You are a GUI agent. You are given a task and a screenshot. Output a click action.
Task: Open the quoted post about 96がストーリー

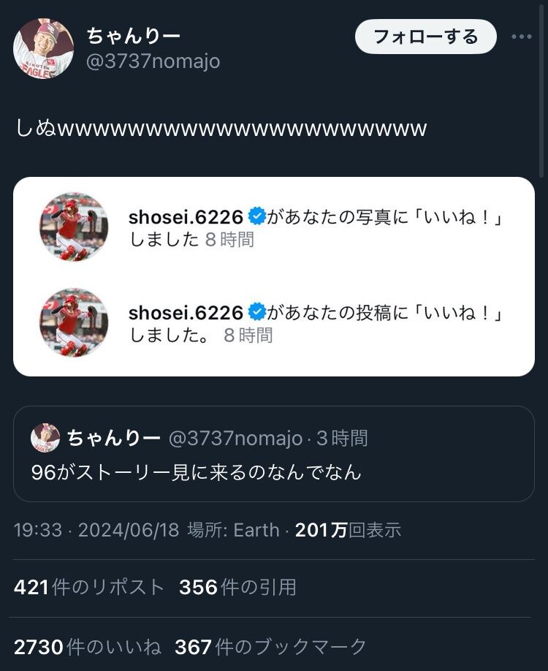[x=273, y=472]
